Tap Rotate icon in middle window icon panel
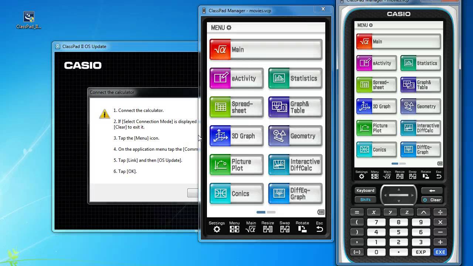Image resolution: width=473 pixels, height=266 pixels. point(302,227)
